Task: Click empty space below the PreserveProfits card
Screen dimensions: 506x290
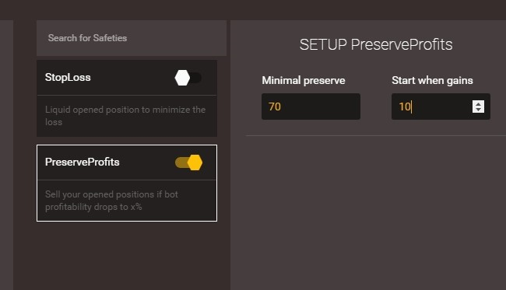Action: 127,256
